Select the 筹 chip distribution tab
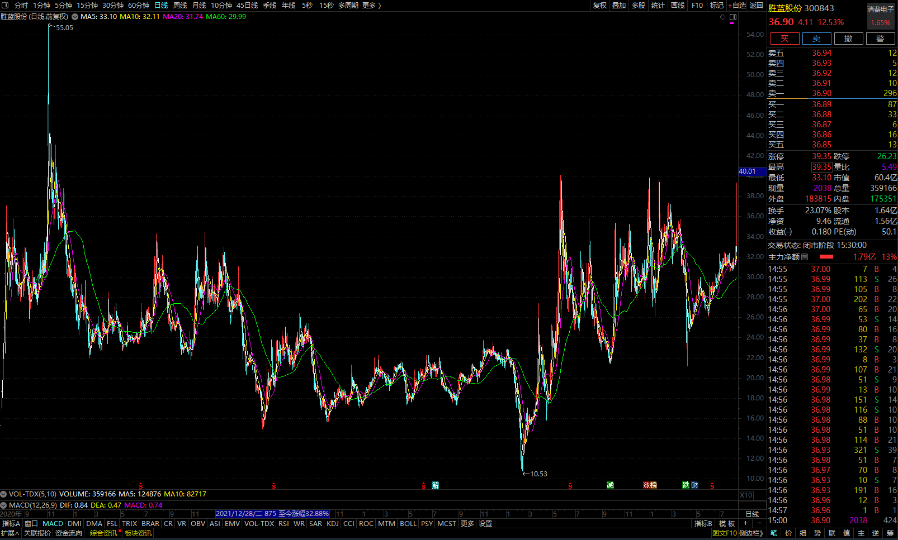Image resolution: width=898 pixels, height=540 pixels. [x=890, y=533]
